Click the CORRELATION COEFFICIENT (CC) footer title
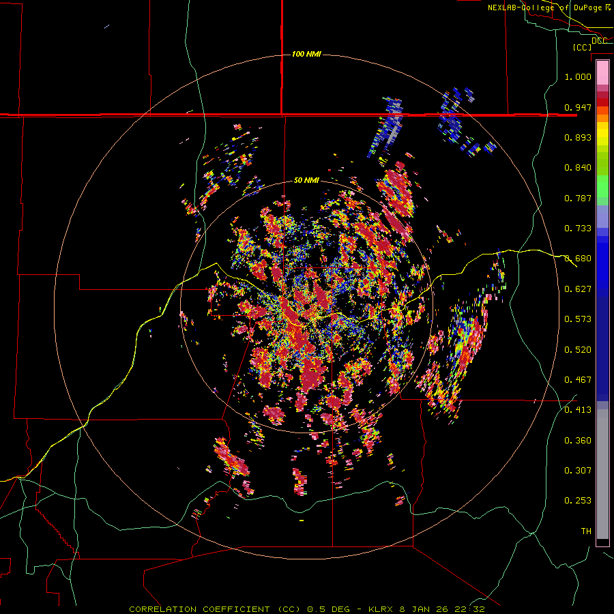 click(x=215, y=609)
